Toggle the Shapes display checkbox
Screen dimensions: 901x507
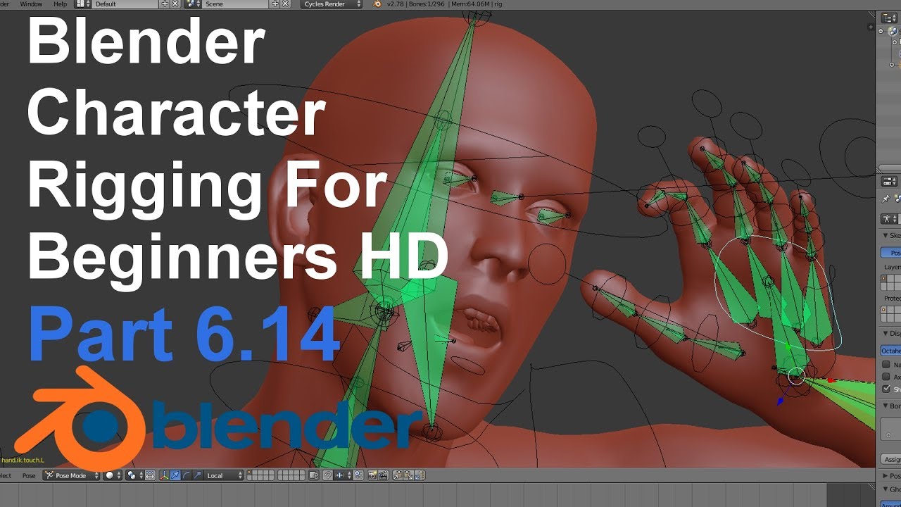[886, 389]
